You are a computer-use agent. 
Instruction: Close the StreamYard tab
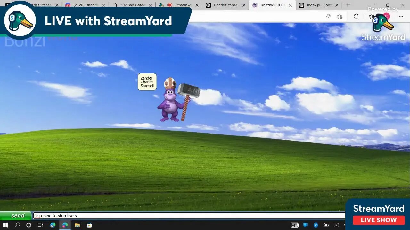tap(197, 5)
